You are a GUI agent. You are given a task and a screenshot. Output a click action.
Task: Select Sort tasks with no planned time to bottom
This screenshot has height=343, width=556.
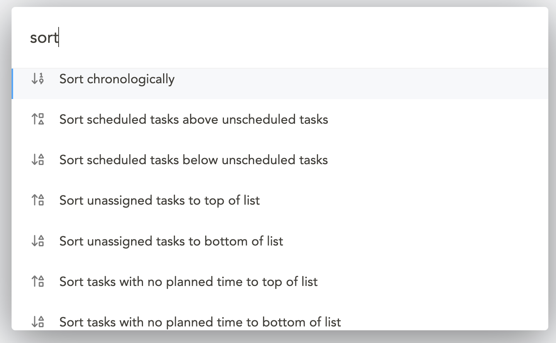[200, 322]
